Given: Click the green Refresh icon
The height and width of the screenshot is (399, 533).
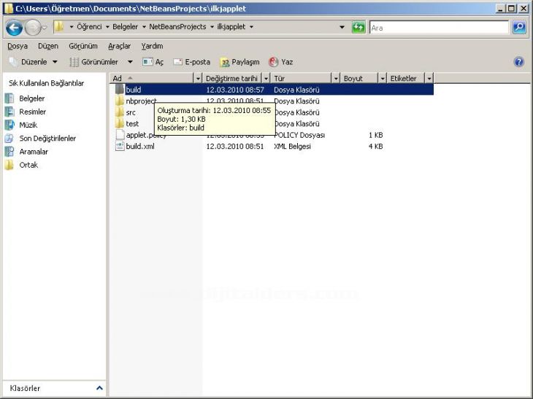Looking at the screenshot, I should tap(358, 27).
